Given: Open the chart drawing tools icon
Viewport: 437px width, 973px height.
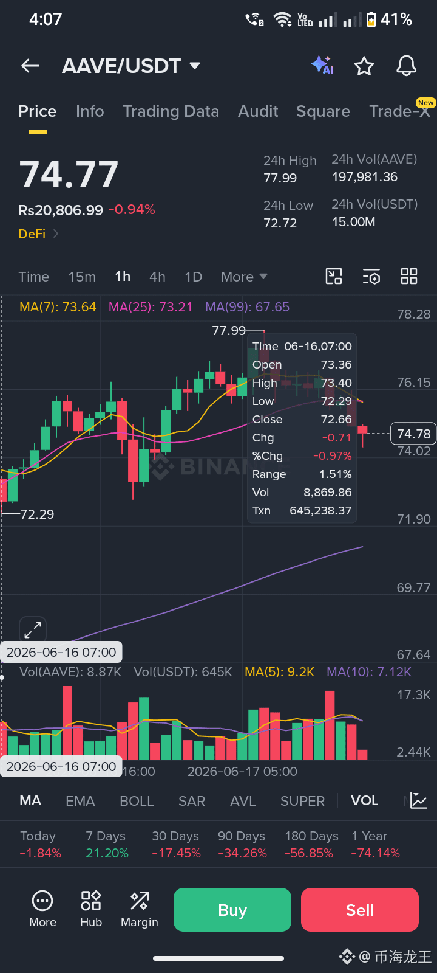Looking at the screenshot, I should [x=334, y=277].
